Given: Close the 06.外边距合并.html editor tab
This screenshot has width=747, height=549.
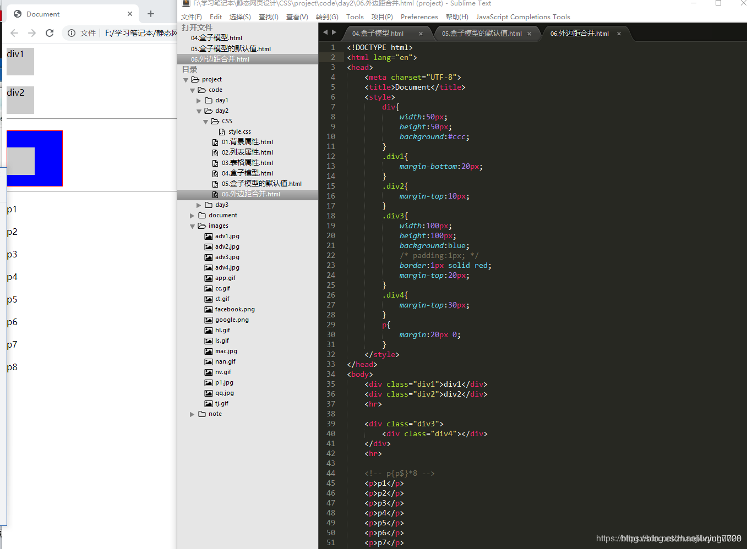Looking at the screenshot, I should coord(619,34).
